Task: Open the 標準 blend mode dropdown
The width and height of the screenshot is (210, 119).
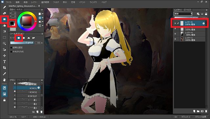Action: pos(183,14)
